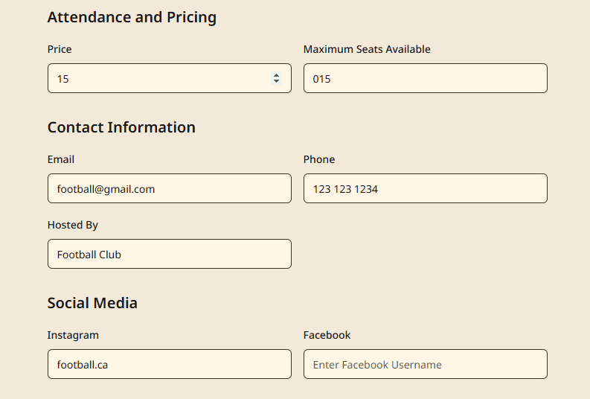The image size is (590, 399).
Task: Click the Attendance and Pricing heading
Action: point(132,17)
